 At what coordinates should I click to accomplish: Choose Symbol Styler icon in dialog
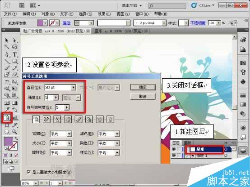point(110,119)
